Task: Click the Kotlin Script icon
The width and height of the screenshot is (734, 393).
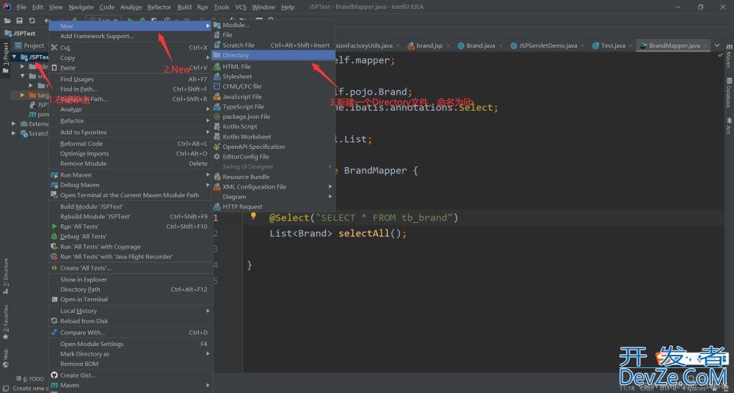Action: (x=217, y=126)
